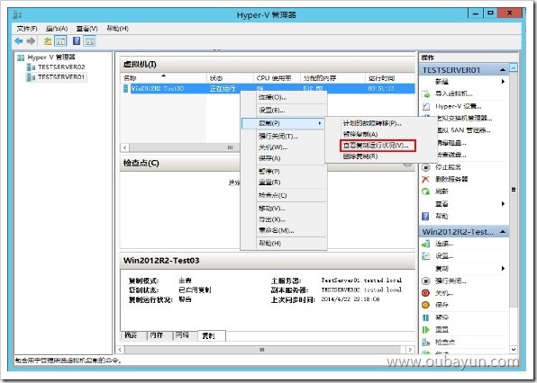Select 计划的故障转移(P)... in the submenu
The height and width of the screenshot is (383, 537).
[372, 123]
